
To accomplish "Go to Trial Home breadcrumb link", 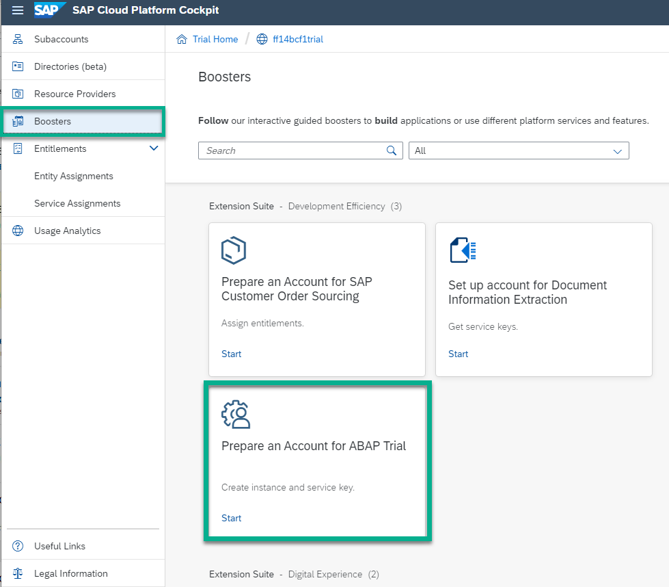I will pyautogui.click(x=215, y=39).
